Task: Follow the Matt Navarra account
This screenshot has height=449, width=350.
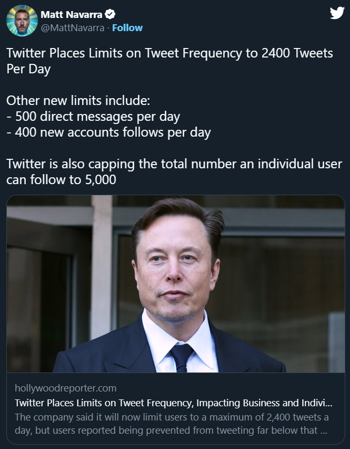Action: tap(127, 28)
